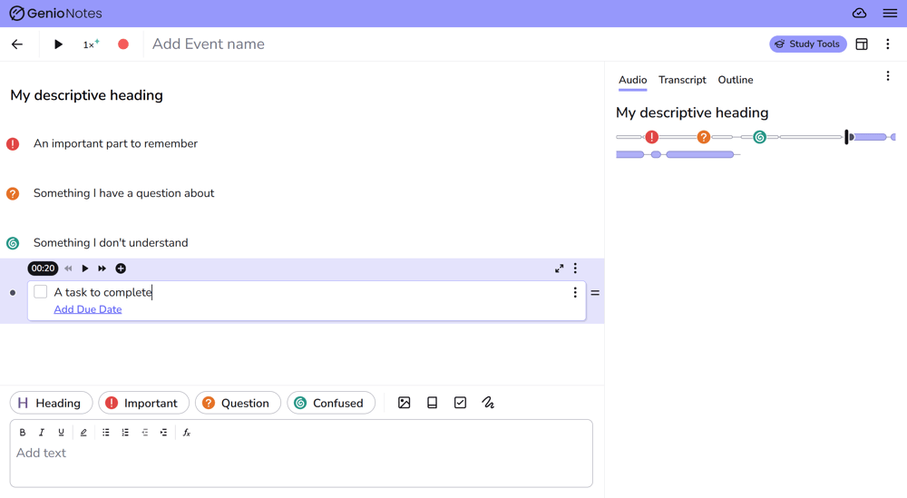
Task: Click the 00:20 timestamp badge
Action: (43, 269)
